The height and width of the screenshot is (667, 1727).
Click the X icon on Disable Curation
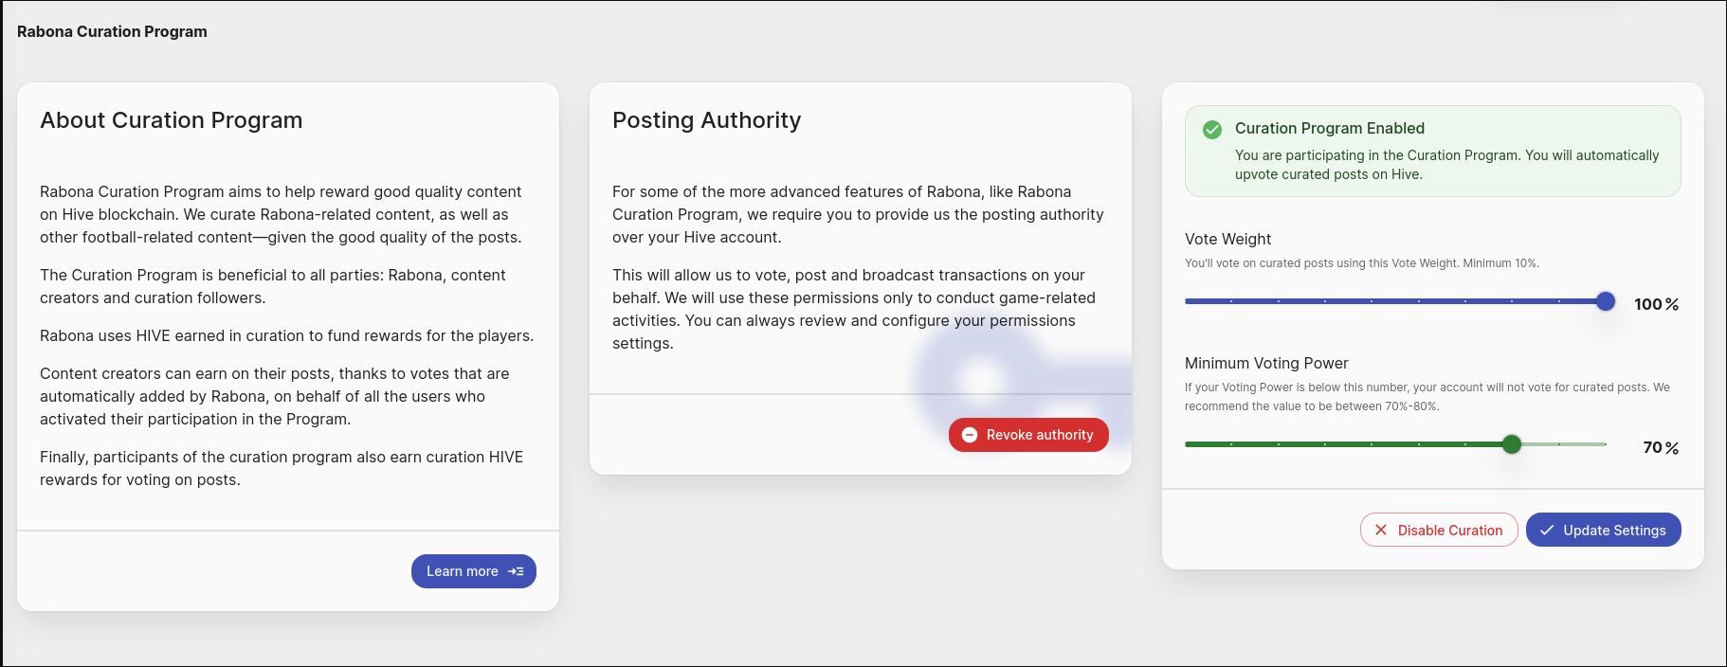1381,530
